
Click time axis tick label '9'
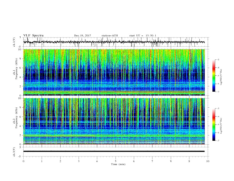189,161
